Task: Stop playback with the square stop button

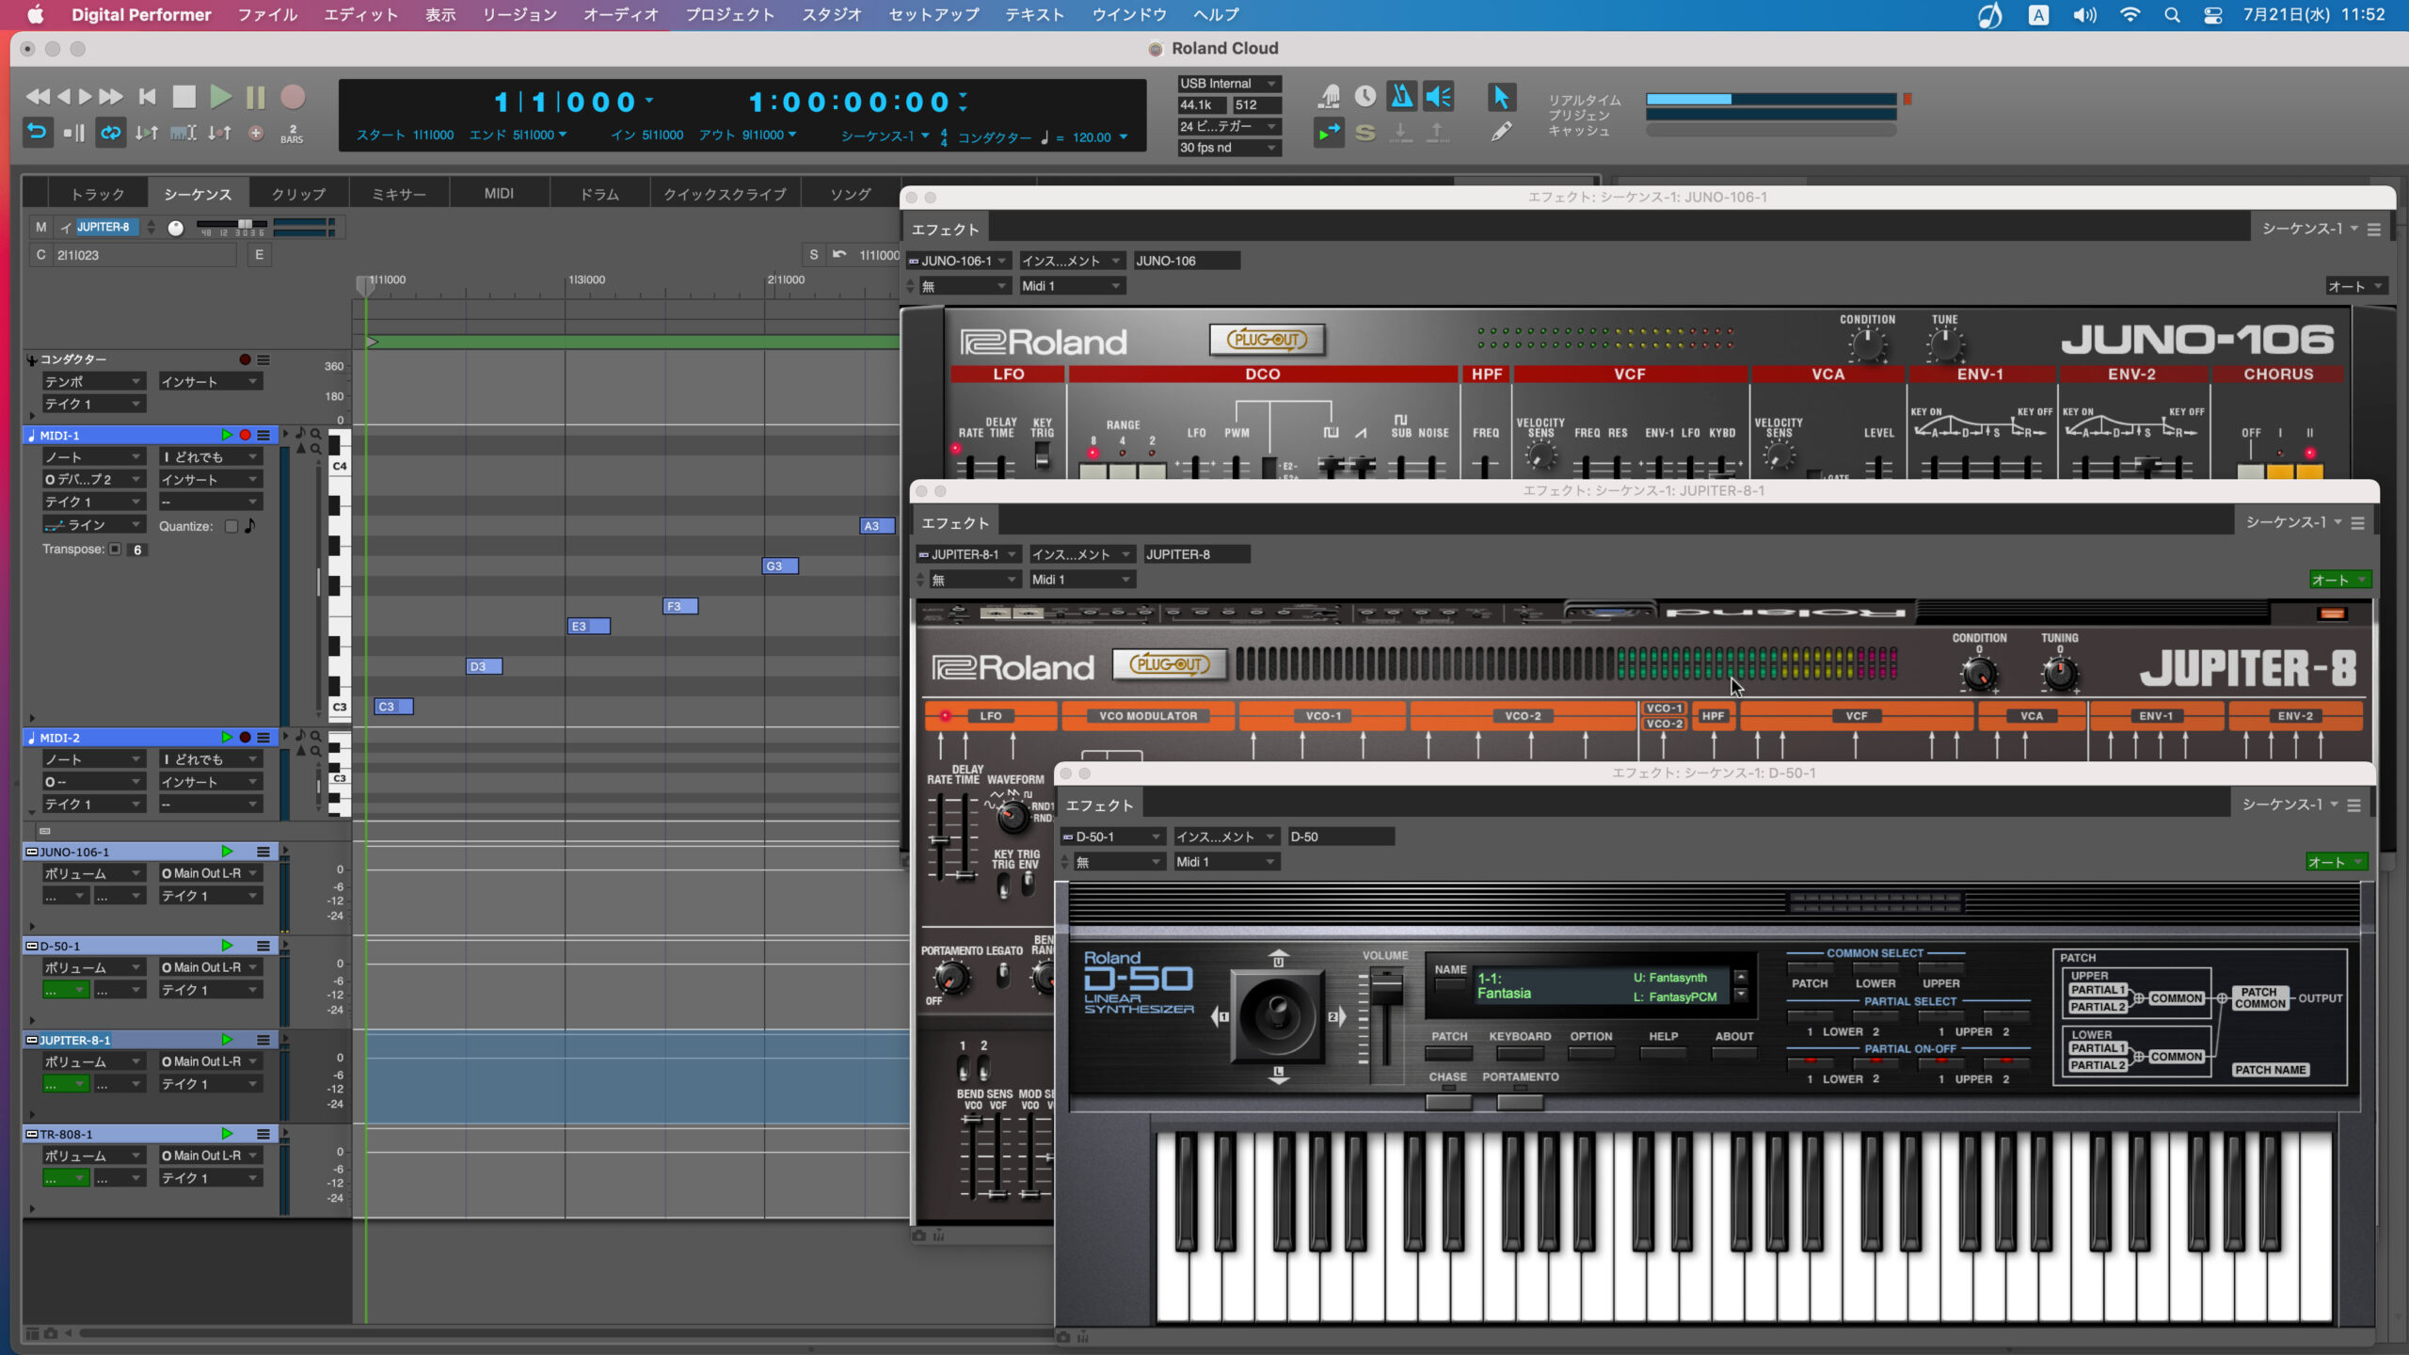Action: [x=183, y=96]
